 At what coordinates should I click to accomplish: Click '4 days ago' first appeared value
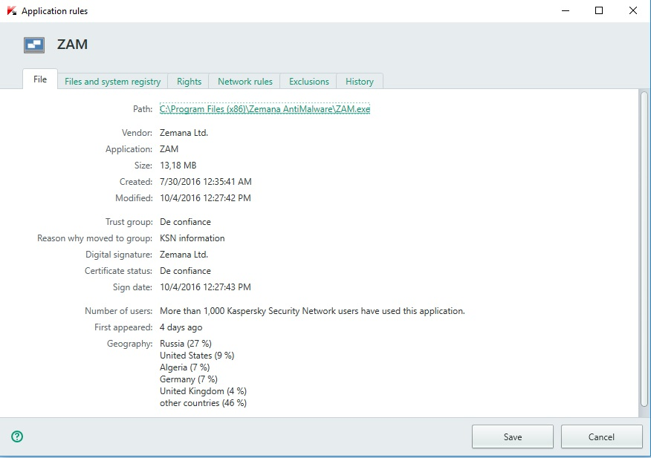click(181, 327)
